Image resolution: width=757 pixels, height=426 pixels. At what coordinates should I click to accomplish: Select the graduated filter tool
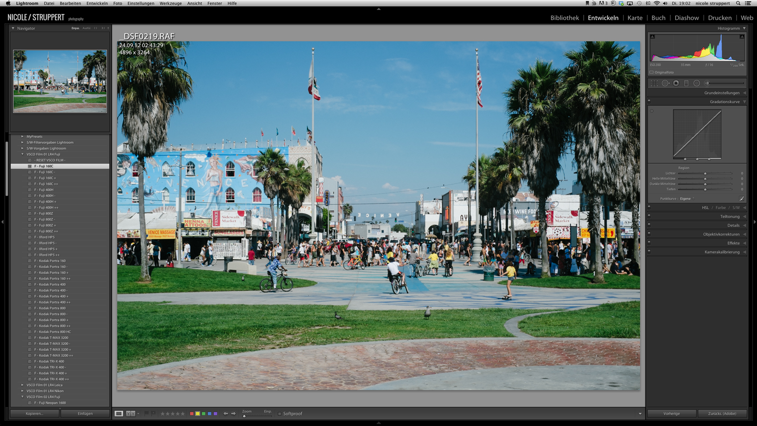(x=687, y=83)
